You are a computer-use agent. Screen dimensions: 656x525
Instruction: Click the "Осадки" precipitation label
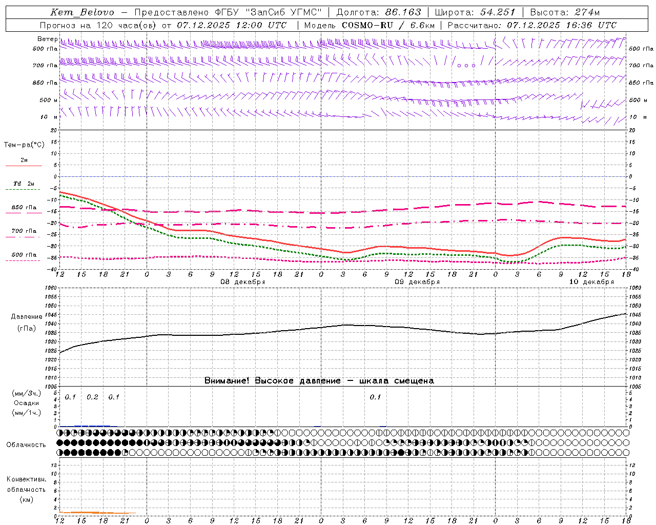pyautogui.click(x=27, y=403)
